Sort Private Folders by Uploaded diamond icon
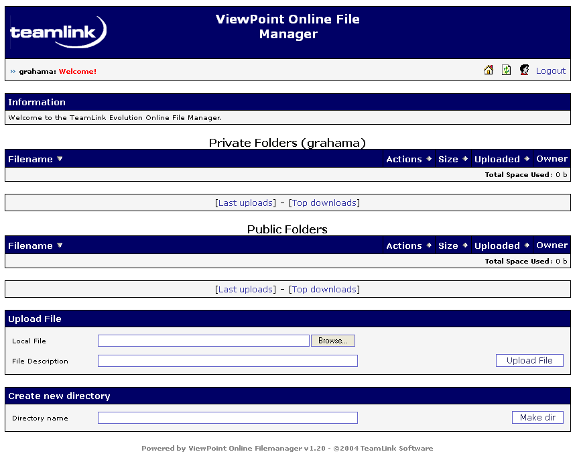 [x=527, y=159]
